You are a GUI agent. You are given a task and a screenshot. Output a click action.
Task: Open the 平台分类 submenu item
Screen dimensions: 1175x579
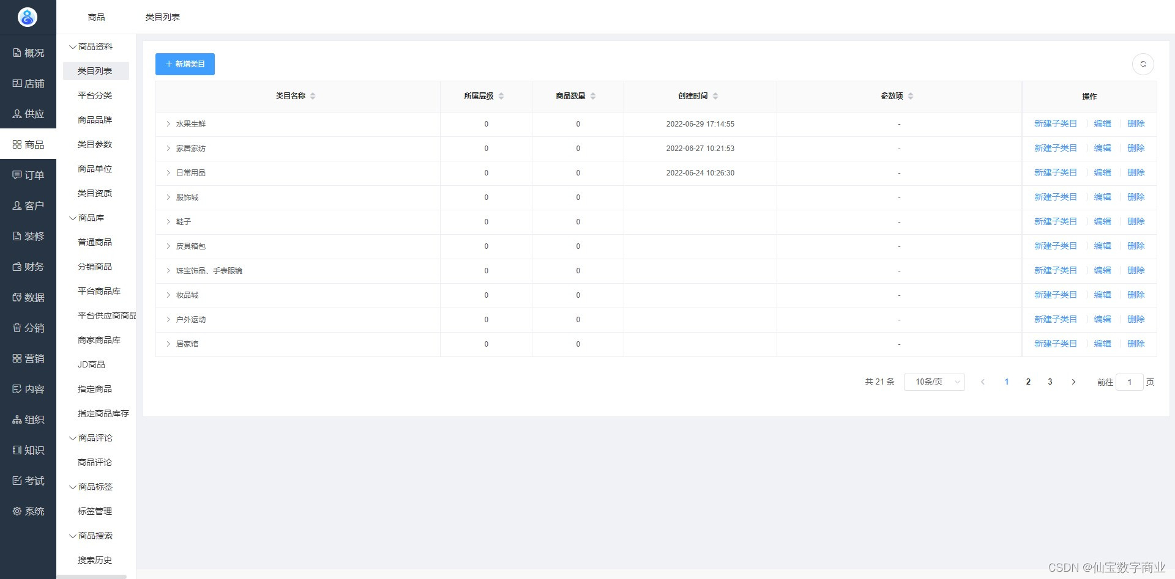[95, 95]
